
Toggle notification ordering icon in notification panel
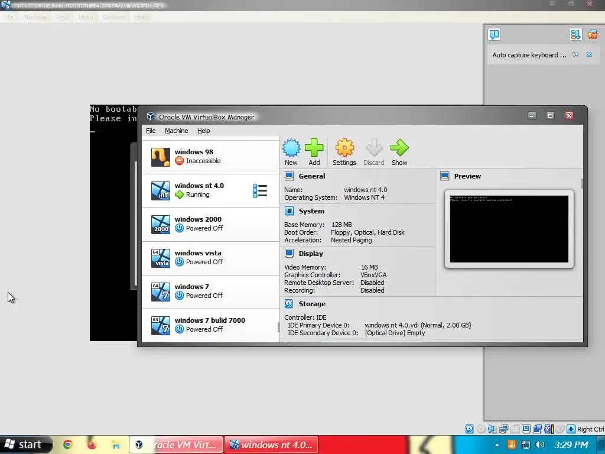[575, 34]
